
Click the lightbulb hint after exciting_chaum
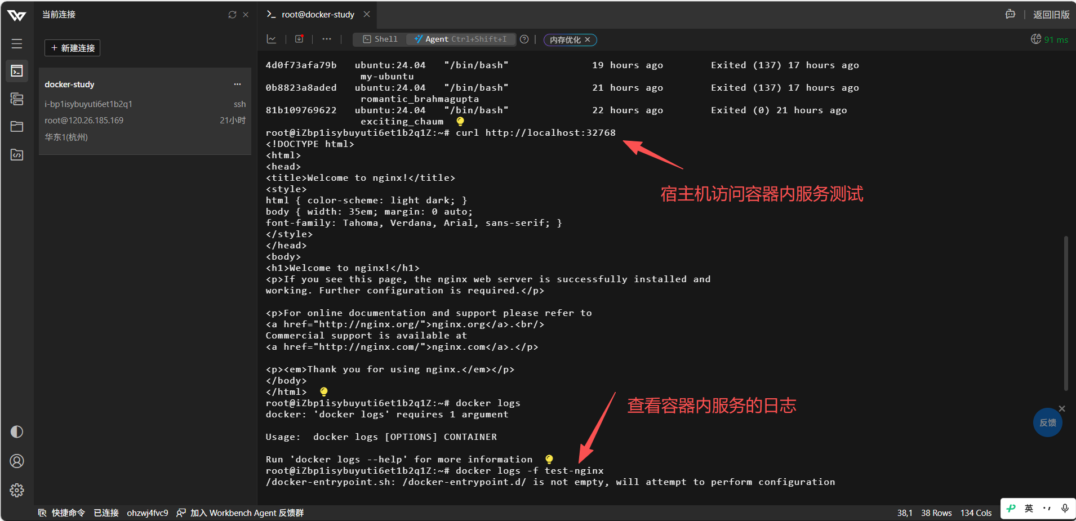pyautogui.click(x=460, y=121)
